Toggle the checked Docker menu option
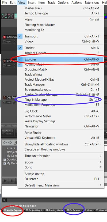This screenshot has height=222, width=107. click(60, 48)
